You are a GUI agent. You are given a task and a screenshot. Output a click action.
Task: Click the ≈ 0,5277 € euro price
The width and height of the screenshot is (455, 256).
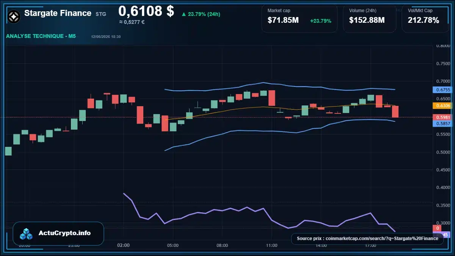pyautogui.click(x=132, y=22)
